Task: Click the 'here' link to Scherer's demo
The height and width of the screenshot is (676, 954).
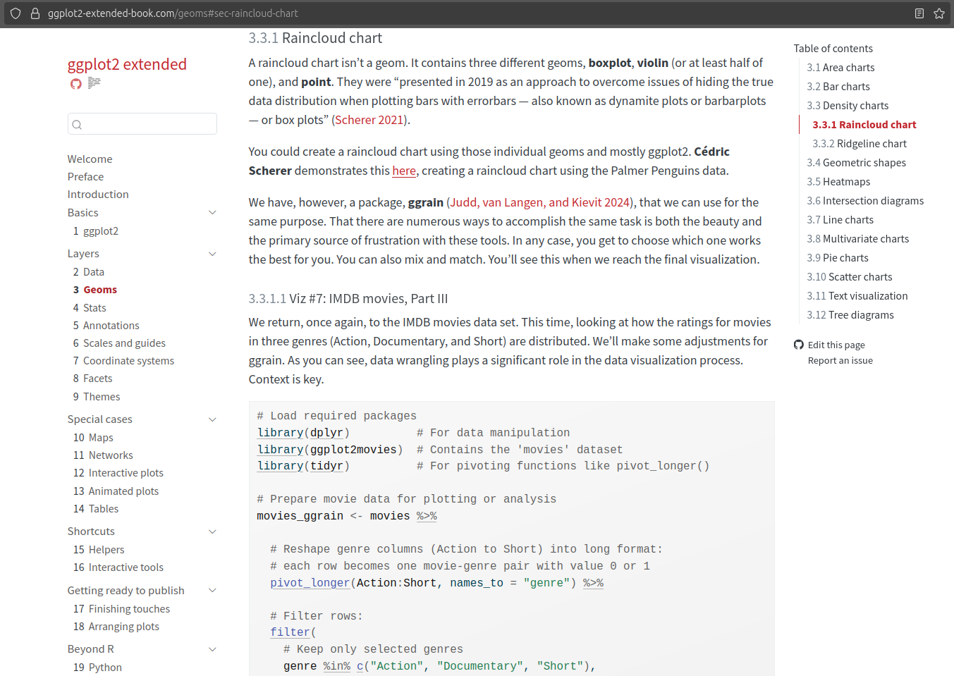Action: click(404, 171)
